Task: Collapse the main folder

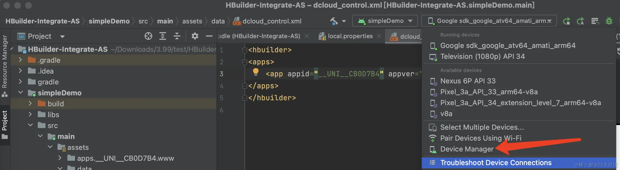Action: (40, 136)
